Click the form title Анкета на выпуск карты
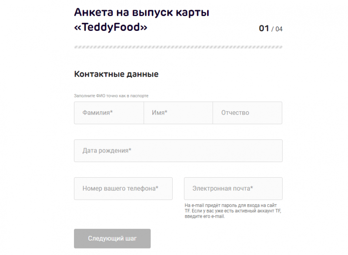This screenshot has height=255, width=348. click(142, 12)
